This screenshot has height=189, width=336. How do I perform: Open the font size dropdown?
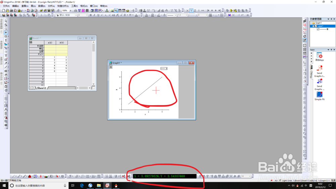[x=87, y=15]
